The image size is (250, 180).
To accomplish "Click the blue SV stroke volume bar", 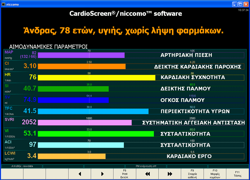I will 73,100.
